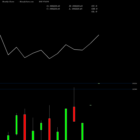Click the OL: 0 reading

click(94, 12)
